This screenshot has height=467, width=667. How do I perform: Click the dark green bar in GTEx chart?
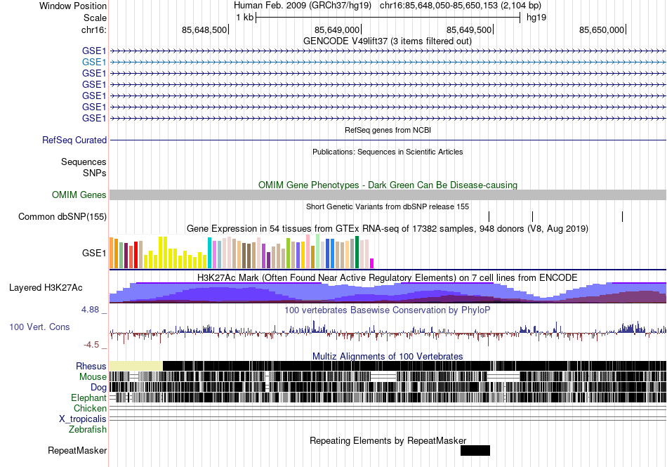coord(357,252)
